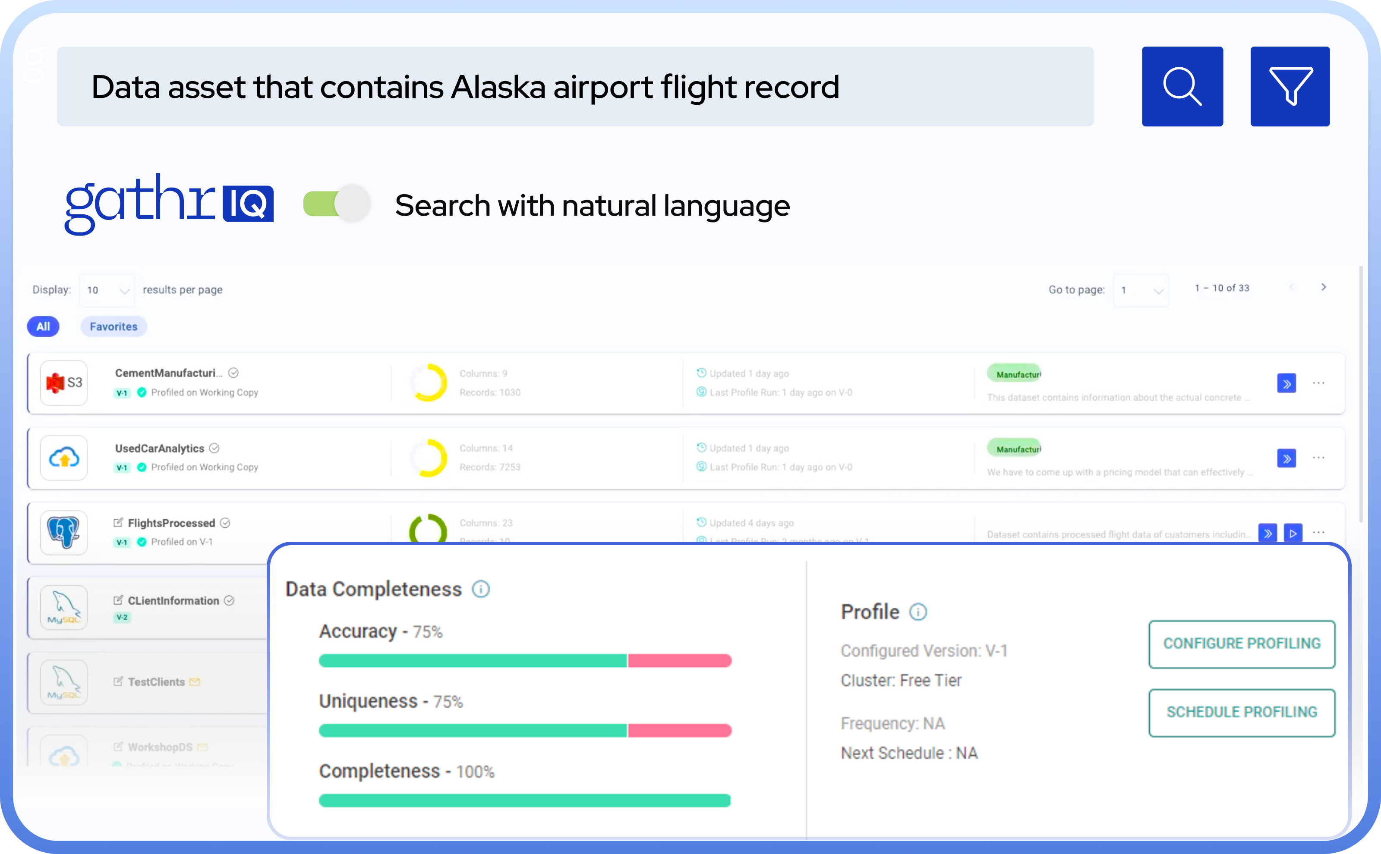Click the CONFIGURE PROFILING button
The height and width of the screenshot is (854, 1381).
point(1242,644)
